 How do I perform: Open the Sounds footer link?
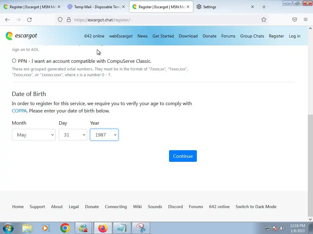click(155, 207)
